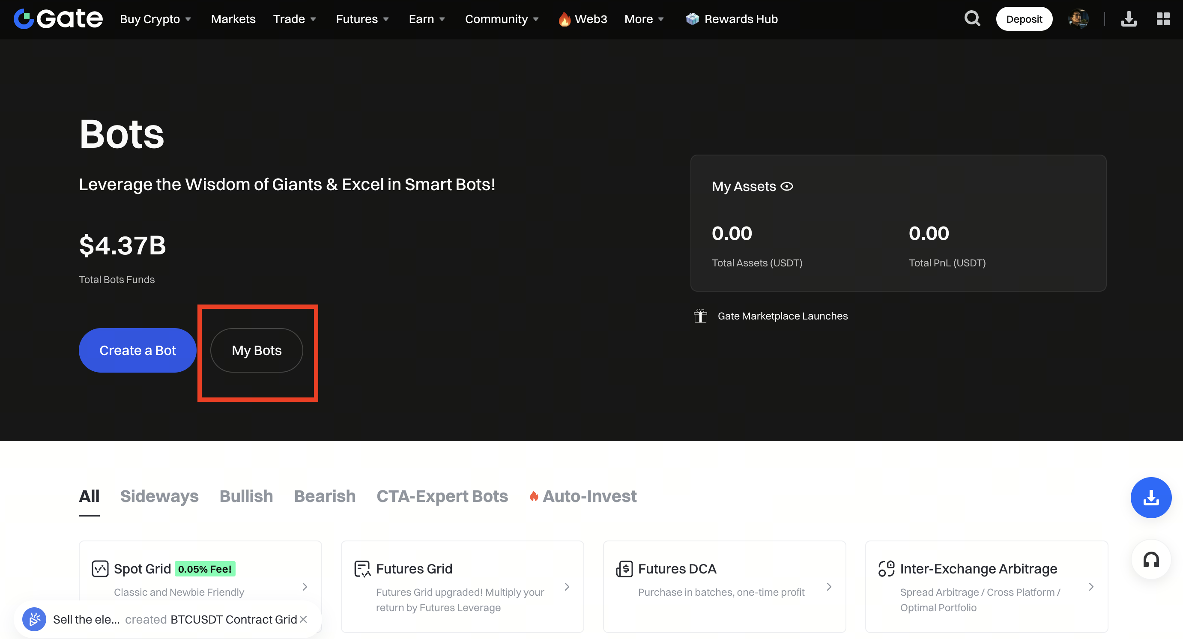Click the user profile avatar
1183x639 pixels.
click(1078, 19)
